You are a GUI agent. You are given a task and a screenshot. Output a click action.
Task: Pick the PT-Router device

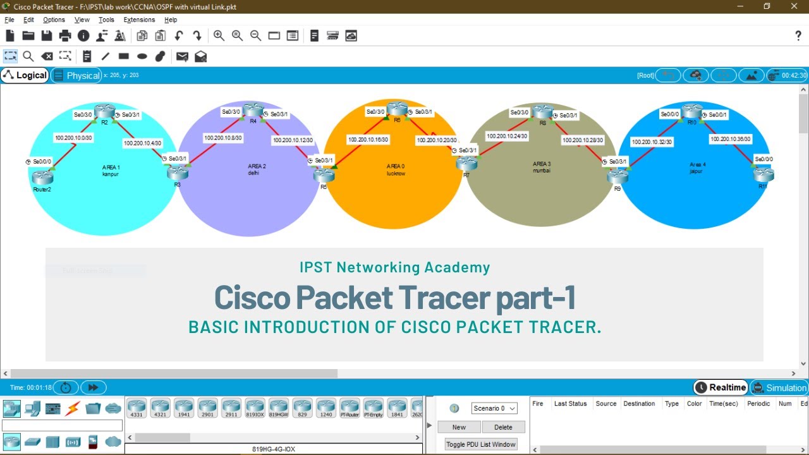[350, 408]
